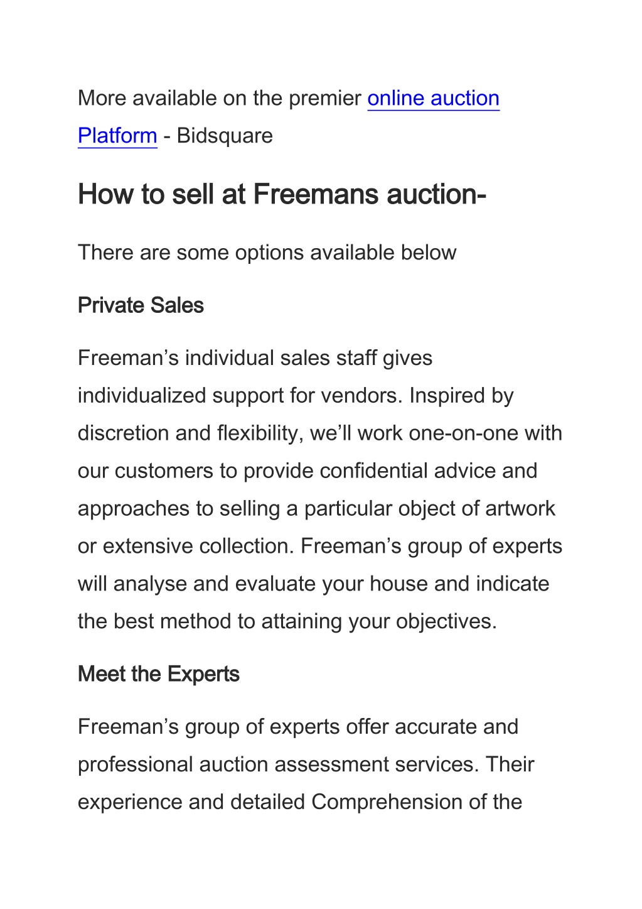Viewport: 642px width, 909px height.
Task: Click the line starting 'discretion and flexibility'
Action: point(320,433)
